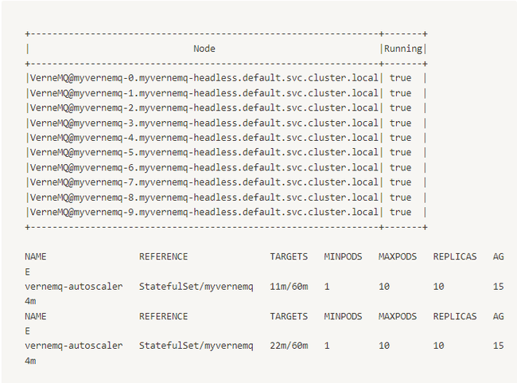The height and width of the screenshot is (383, 517).
Task: Select the VerneMQ@myvernemq-6 node row
Action: pos(226,168)
